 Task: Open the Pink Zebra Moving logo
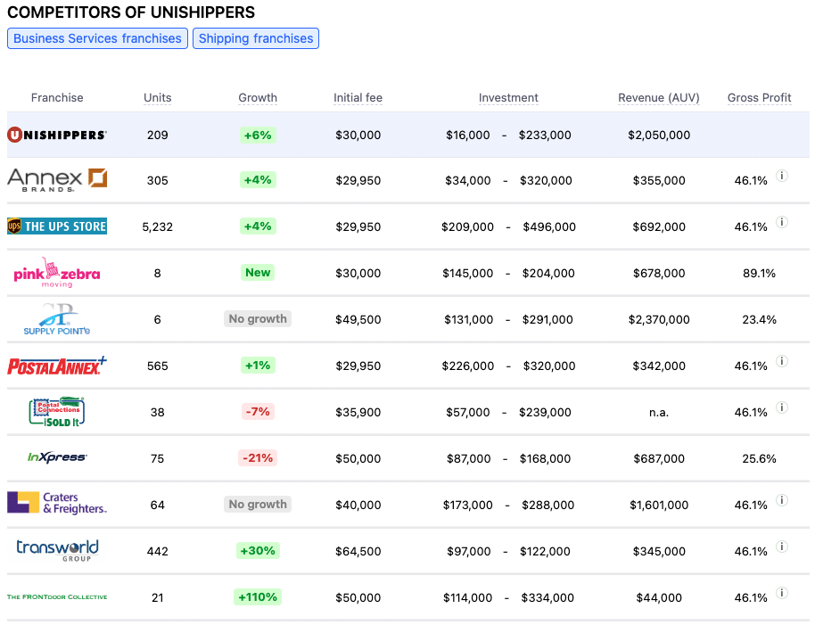[57, 272]
